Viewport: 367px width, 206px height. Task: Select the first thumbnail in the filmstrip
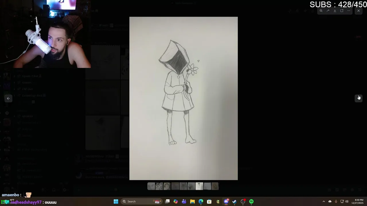click(x=151, y=187)
